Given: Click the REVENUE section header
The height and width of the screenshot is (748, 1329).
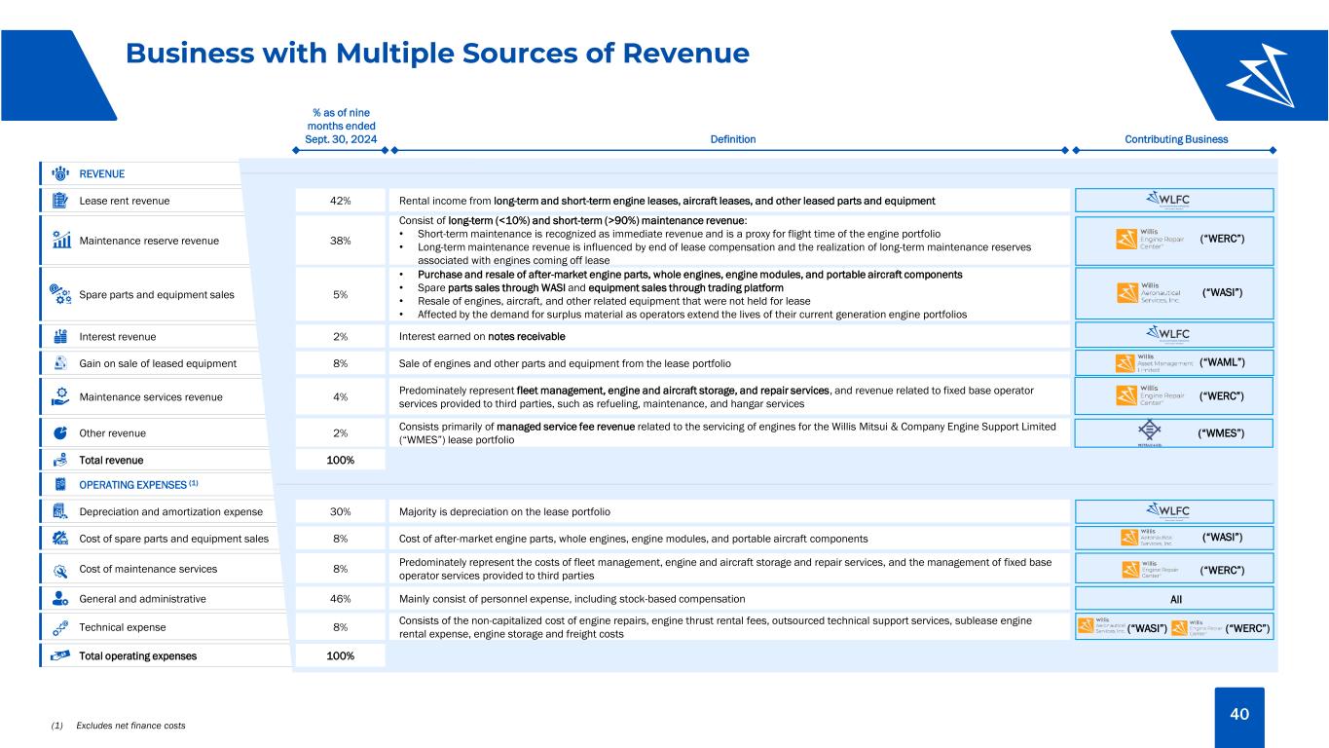Looking at the screenshot, I should (102, 174).
